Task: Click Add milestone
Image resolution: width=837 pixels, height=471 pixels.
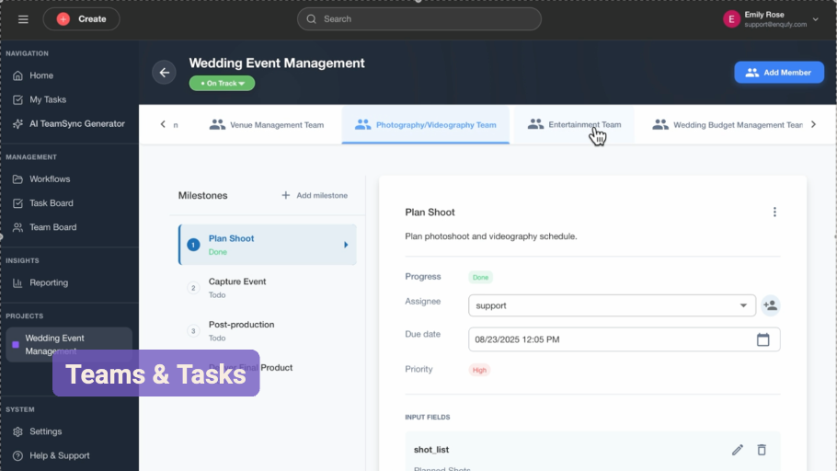Action: click(315, 195)
